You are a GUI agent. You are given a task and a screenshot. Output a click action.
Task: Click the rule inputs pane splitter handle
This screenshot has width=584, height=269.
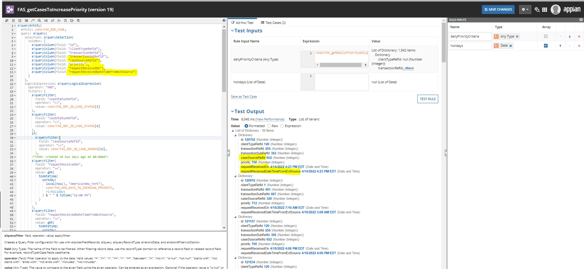(x=446, y=153)
